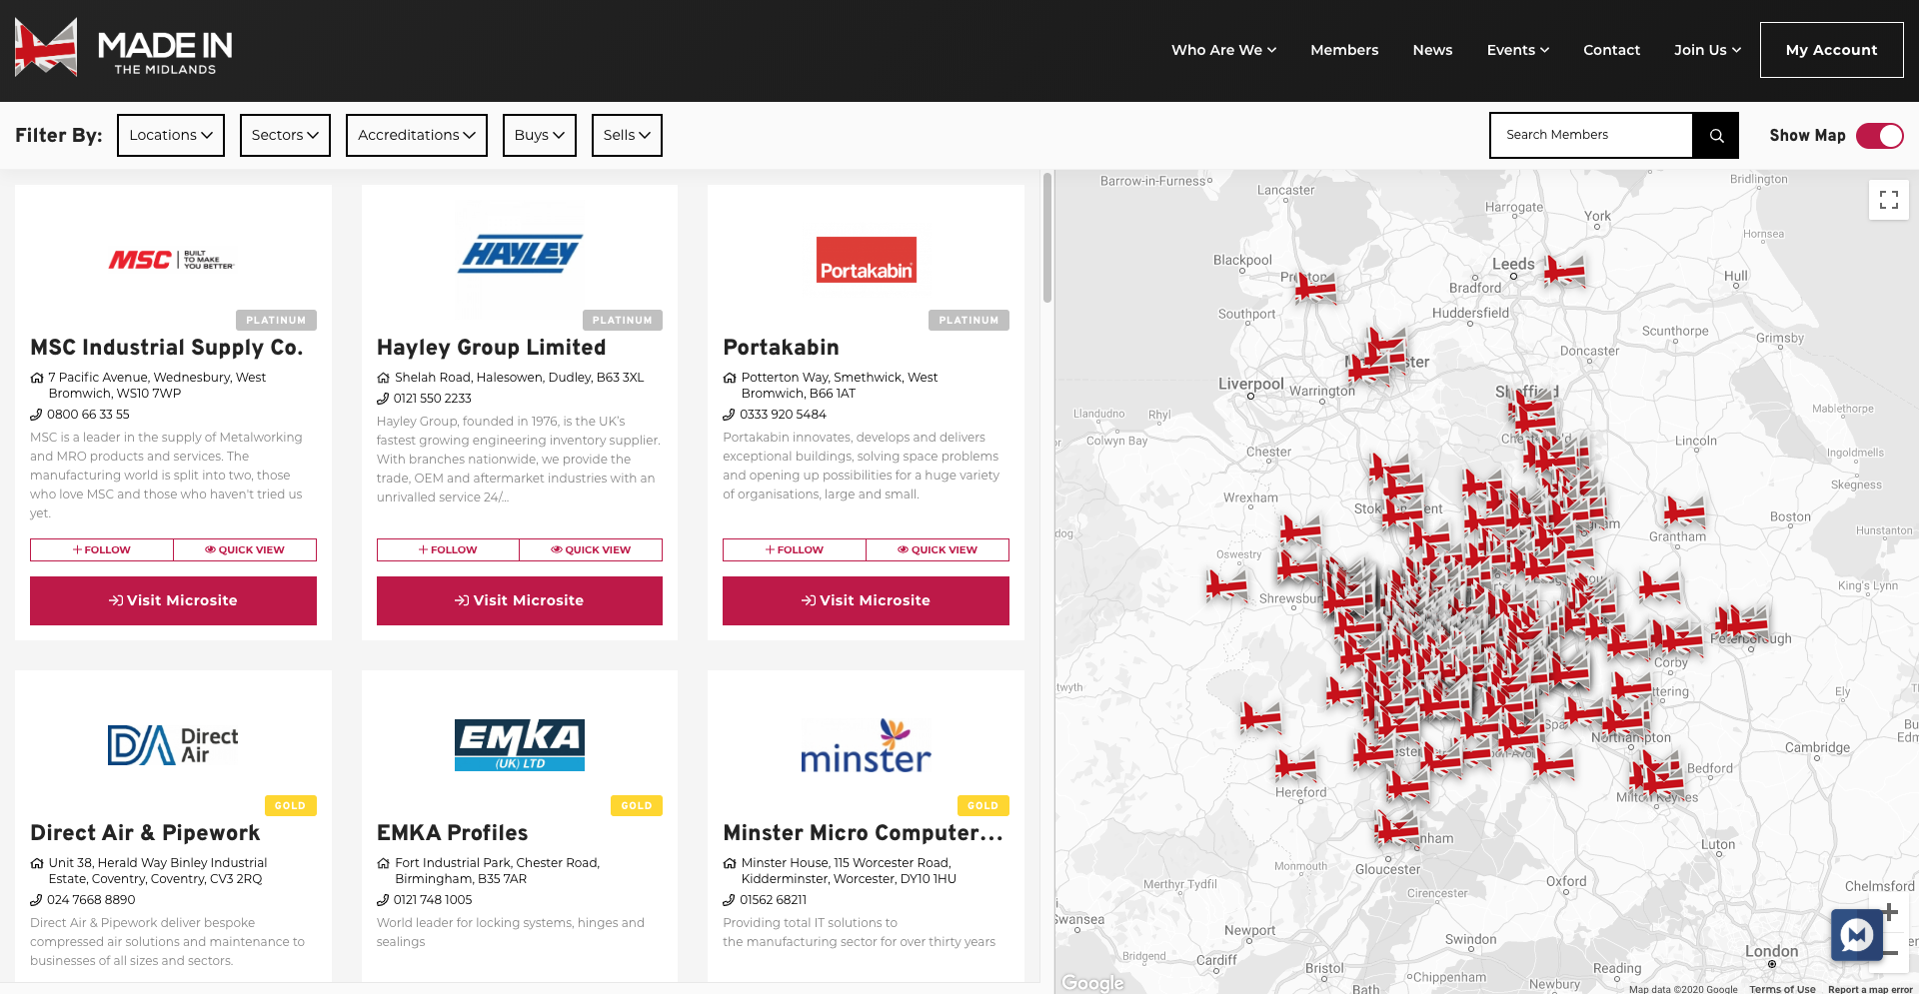Expand the Events menu
The width and height of the screenshot is (1919, 994).
1517,50
